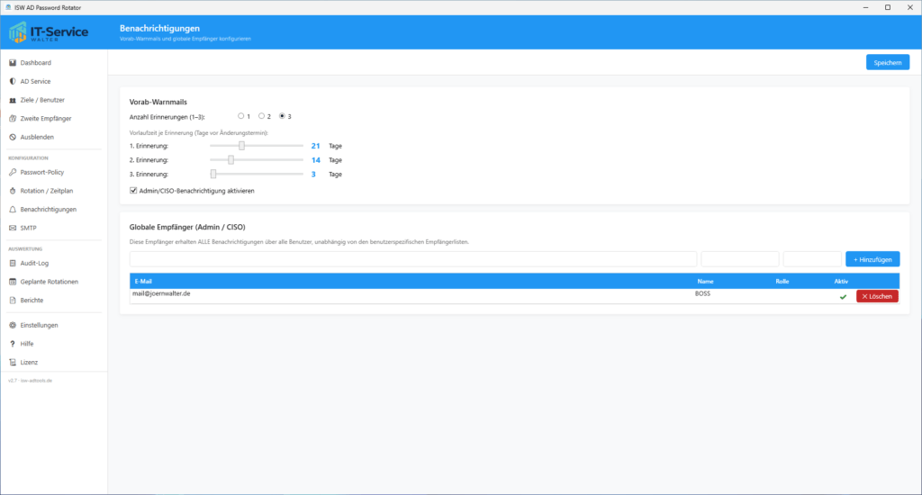Screen dimensions: 922x495
Task: Click the Ziele / Benutzer people icon
Action: [x=13, y=101]
